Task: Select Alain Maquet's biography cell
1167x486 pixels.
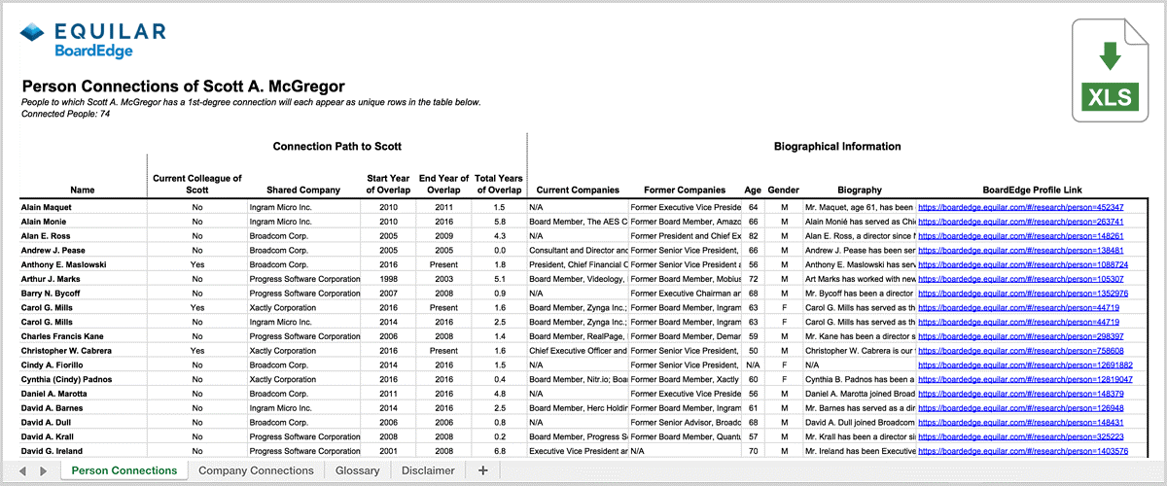Action: click(859, 207)
